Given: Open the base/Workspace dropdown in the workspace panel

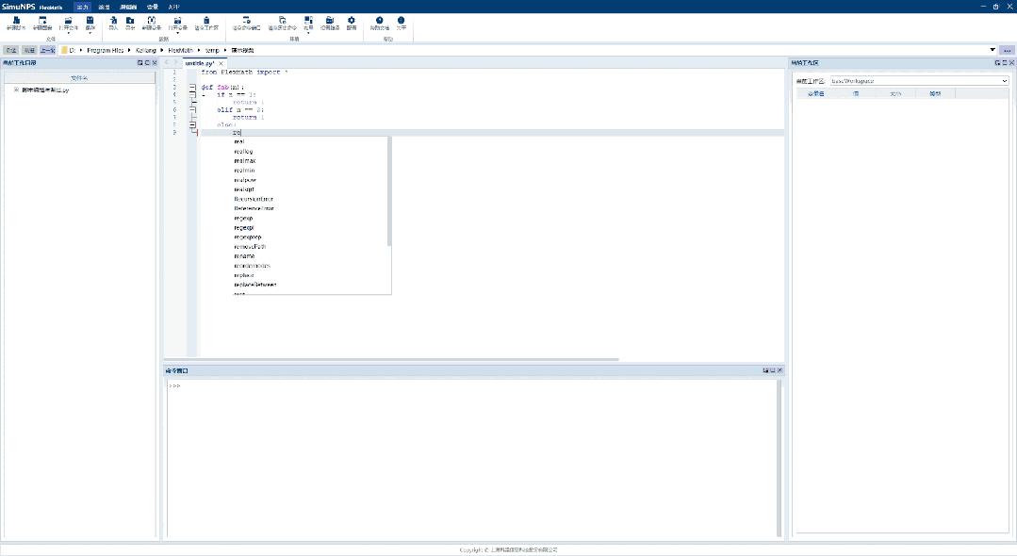Looking at the screenshot, I should pyautogui.click(x=1004, y=80).
